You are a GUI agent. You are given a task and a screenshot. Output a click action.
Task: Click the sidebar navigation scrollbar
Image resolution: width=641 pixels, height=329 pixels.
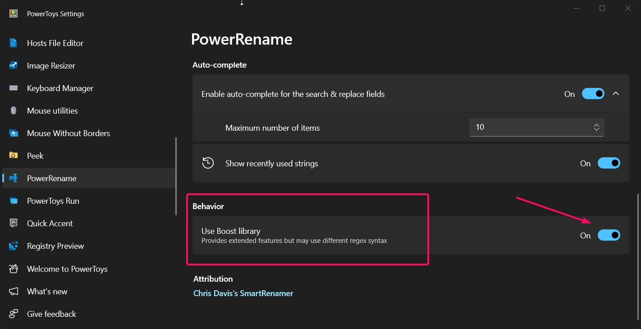coord(176,176)
